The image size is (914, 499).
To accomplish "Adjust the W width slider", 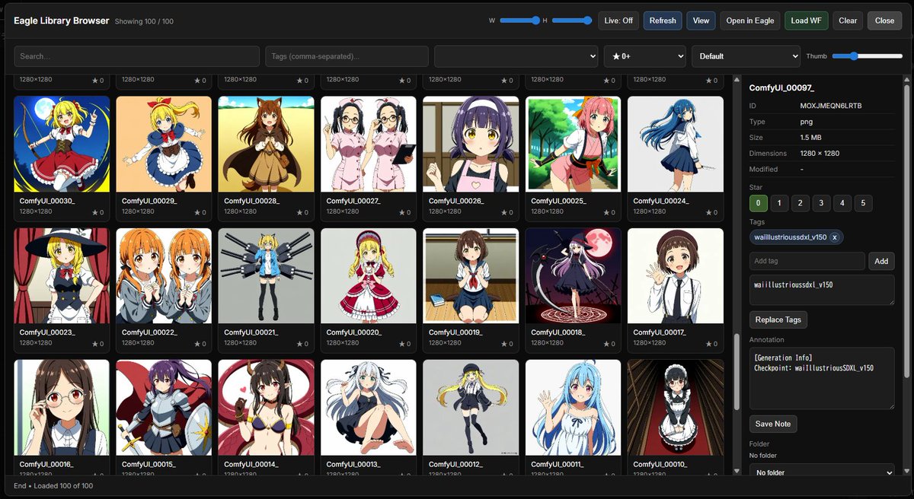I will pos(519,21).
